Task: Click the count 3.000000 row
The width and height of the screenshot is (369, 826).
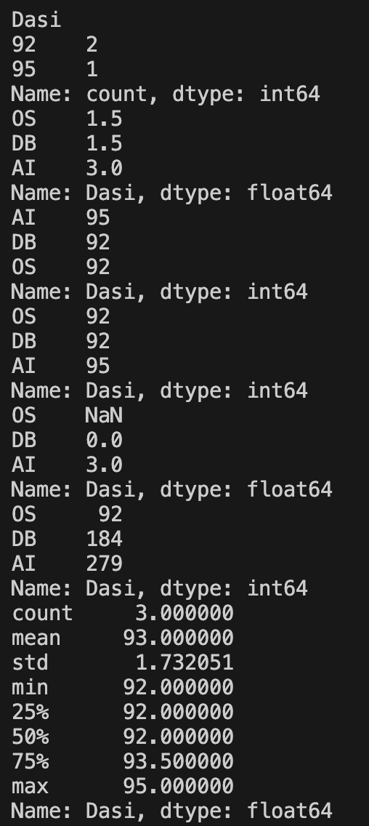Action: (x=123, y=613)
